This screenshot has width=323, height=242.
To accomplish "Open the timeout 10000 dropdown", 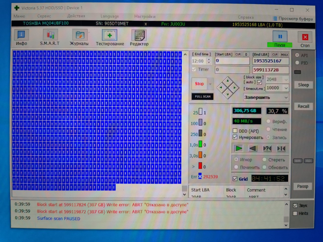I will click(x=286, y=88).
